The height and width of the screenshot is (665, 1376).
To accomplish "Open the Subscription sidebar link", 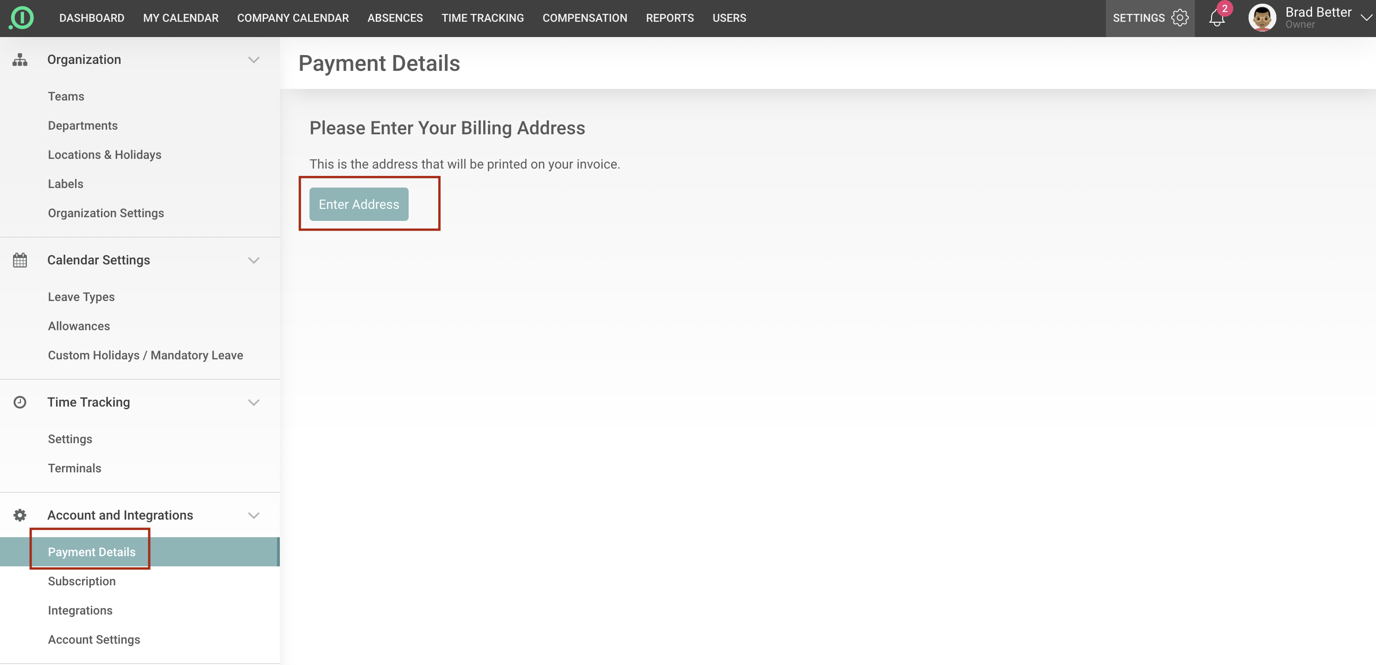I will click(x=82, y=581).
